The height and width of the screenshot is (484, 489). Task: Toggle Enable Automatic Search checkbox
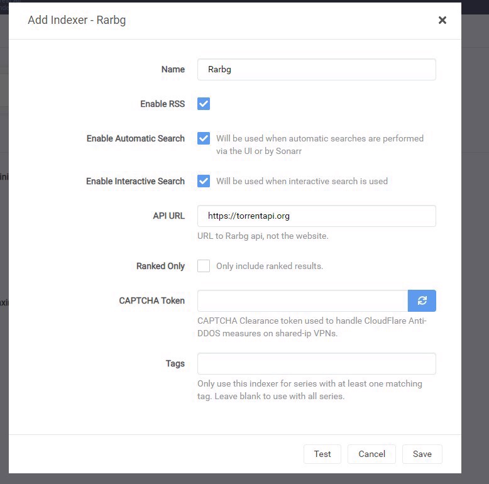204,138
